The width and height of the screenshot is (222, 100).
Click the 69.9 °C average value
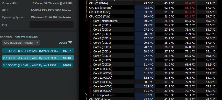click(211, 3)
